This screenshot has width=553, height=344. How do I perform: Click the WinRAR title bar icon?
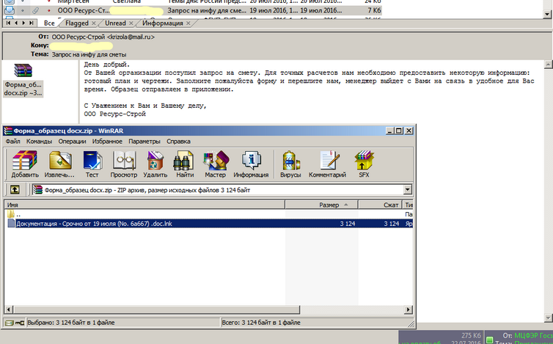click(x=8, y=131)
